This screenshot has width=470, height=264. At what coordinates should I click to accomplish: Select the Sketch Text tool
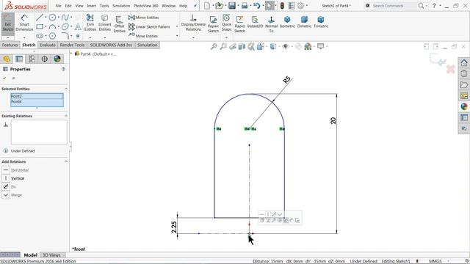pos(78,26)
